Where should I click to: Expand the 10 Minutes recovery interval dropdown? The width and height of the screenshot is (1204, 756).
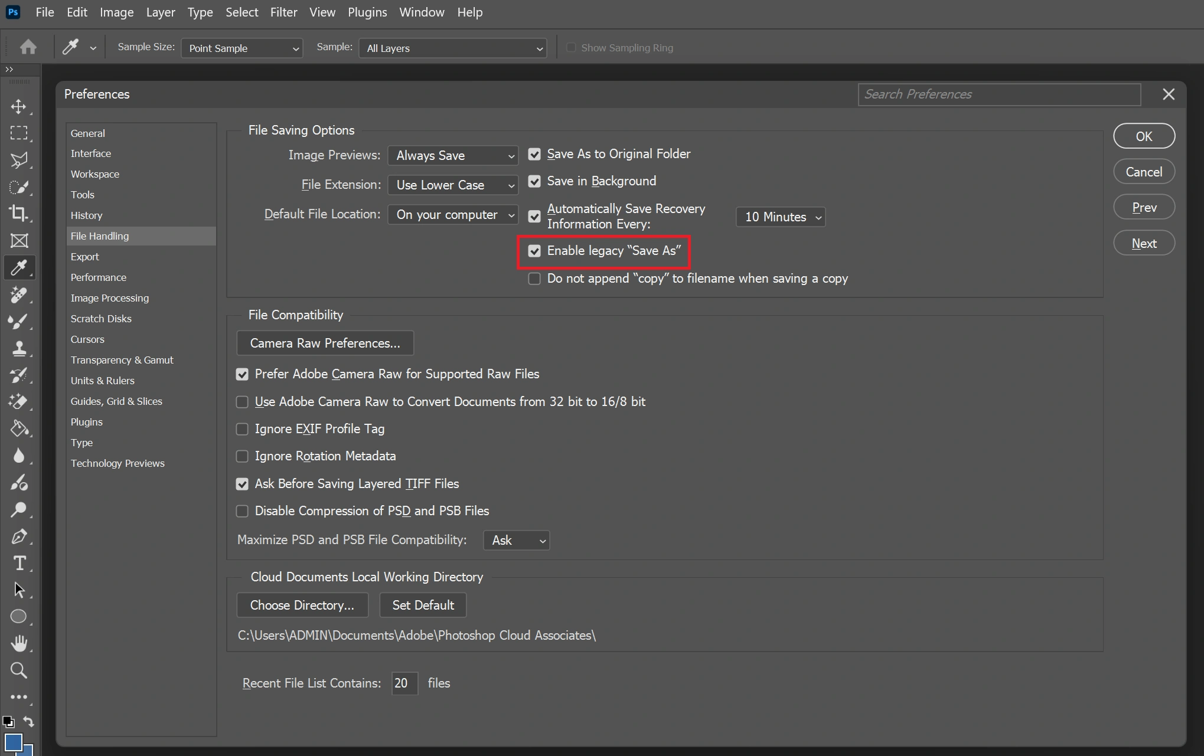click(x=781, y=217)
